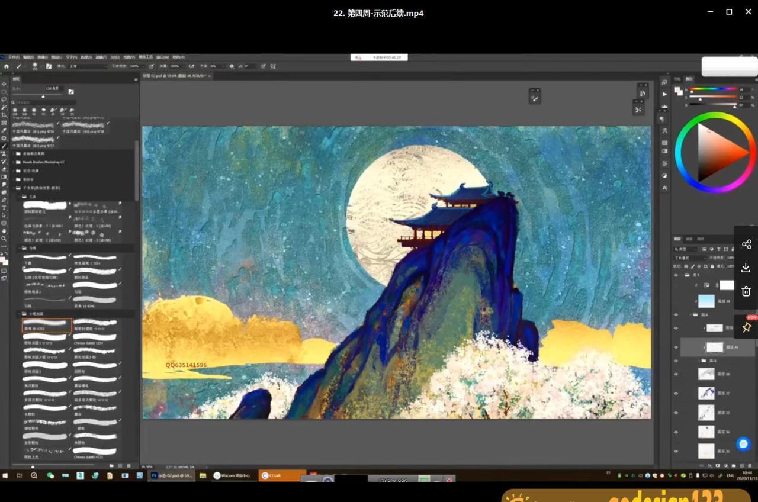This screenshot has width=758, height=502.
Task: Click the share icon on the video overlay
Action: click(x=746, y=244)
